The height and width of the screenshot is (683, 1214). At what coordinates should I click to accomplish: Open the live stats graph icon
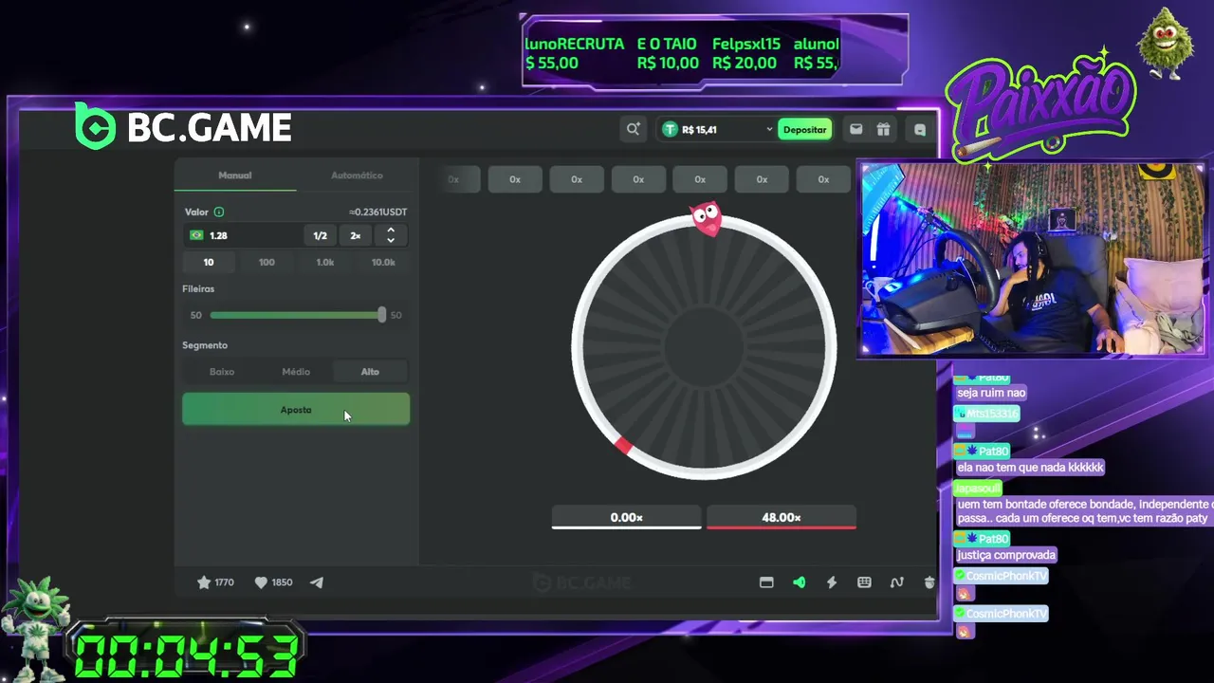(x=896, y=582)
